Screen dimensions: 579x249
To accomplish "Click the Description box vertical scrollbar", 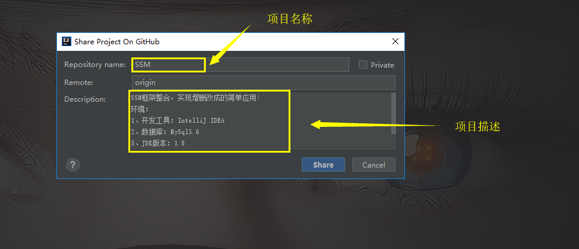I will click(394, 114).
